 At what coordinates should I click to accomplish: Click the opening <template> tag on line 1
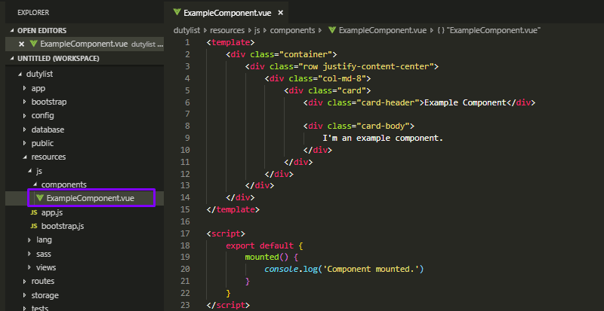coord(230,42)
